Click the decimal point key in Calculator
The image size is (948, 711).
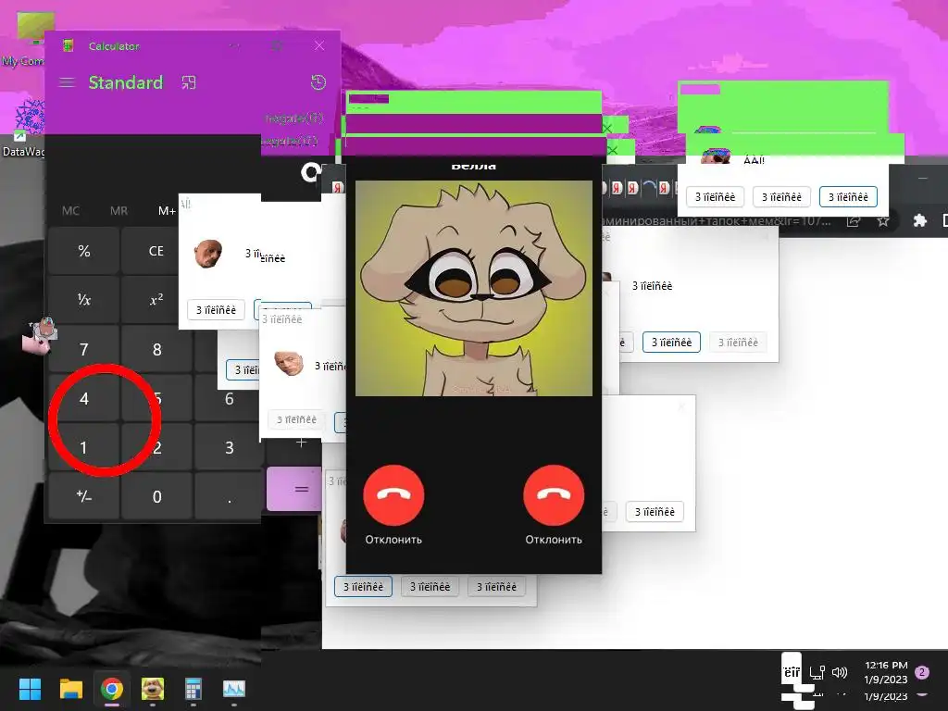[x=230, y=496]
